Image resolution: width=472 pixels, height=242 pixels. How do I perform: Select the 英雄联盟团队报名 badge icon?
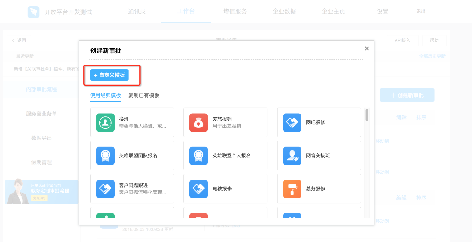105,155
